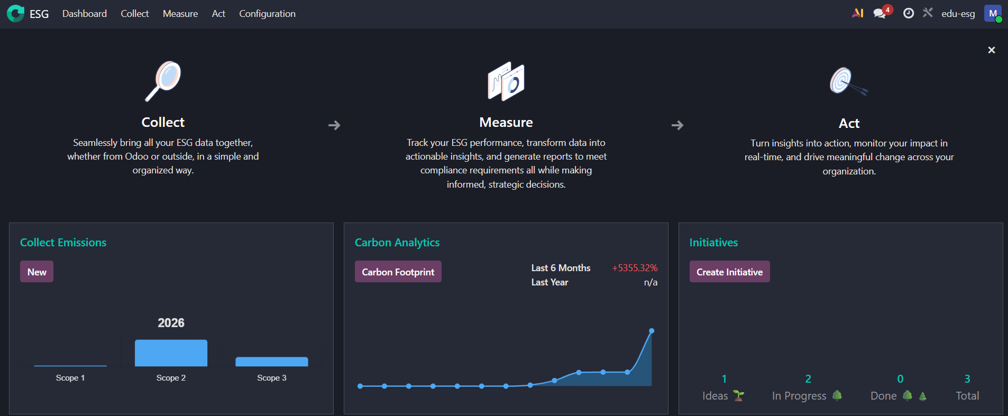Open the Carbon Footprint report button
The width and height of the screenshot is (1008, 416).
(398, 272)
